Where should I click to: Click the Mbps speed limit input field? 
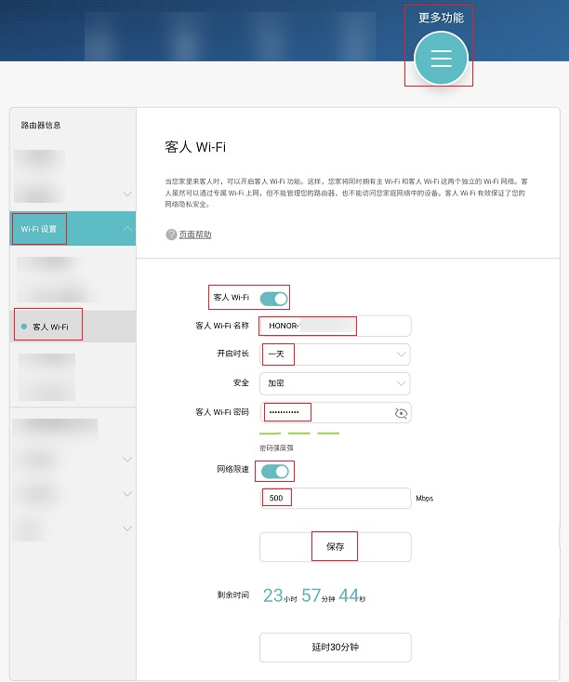(335, 498)
